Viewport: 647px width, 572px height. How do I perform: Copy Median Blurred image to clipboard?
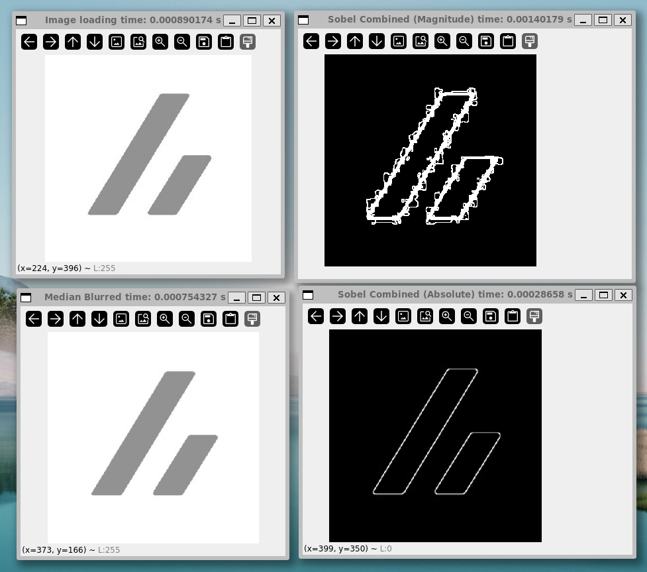tap(230, 319)
